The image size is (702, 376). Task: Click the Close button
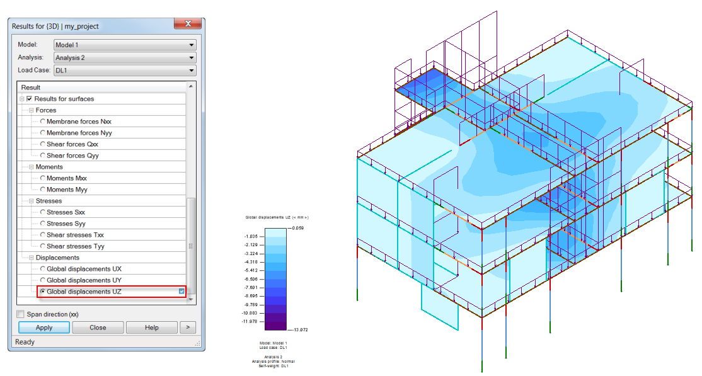(98, 328)
